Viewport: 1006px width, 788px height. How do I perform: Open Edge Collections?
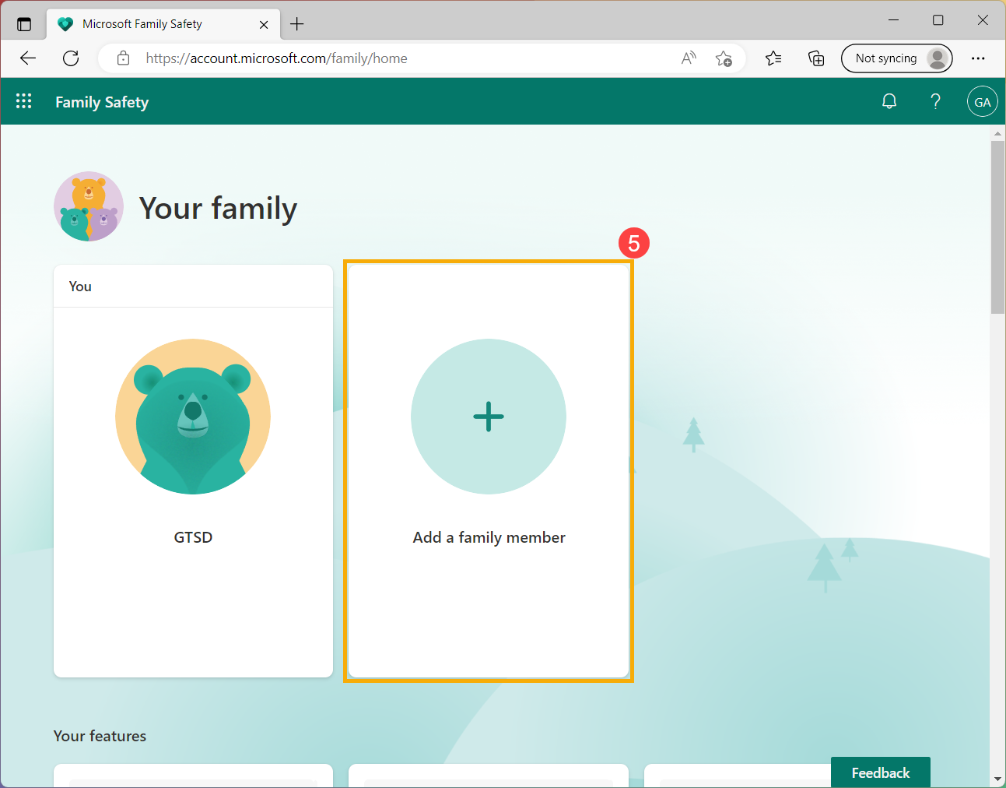click(x=816, y=58)
